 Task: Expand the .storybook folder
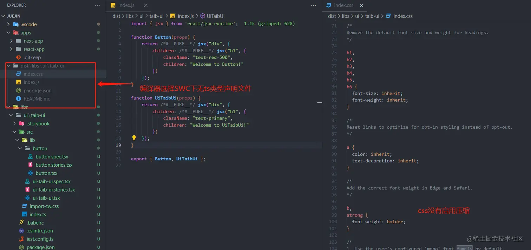click(x=14, y=123)
